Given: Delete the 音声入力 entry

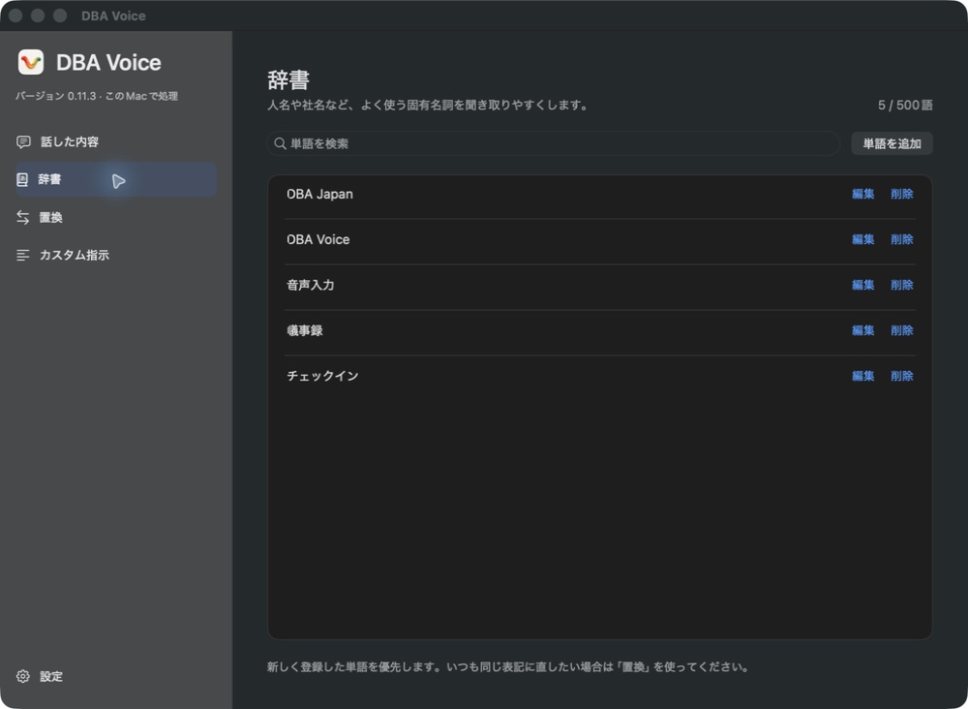Looking at the screenshot, I should click(902, 285).
